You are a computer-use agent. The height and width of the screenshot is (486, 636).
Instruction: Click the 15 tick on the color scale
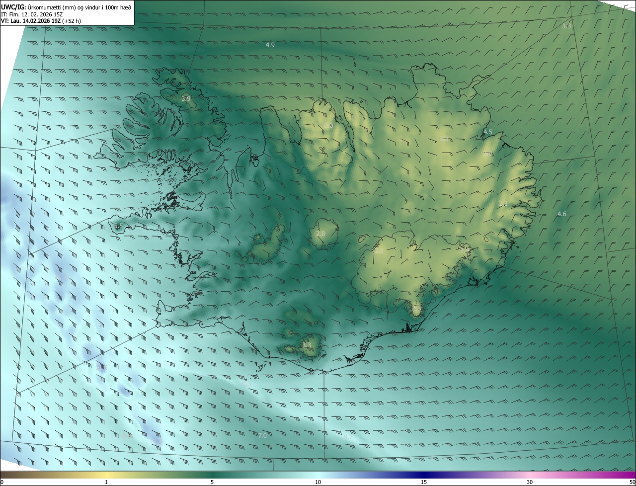[x=424, y=482]
